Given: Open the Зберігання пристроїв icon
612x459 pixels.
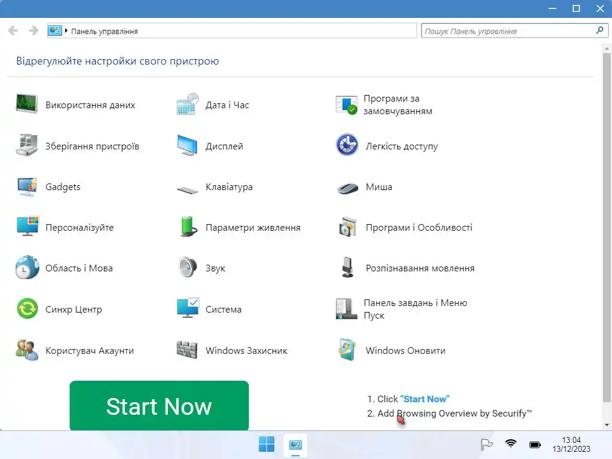Looking at the screenshot, I should tap(26, 145).
